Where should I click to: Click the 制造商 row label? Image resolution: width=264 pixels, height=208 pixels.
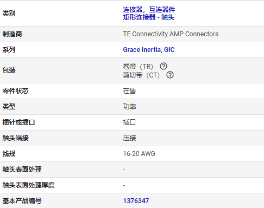tap(12, 34)
